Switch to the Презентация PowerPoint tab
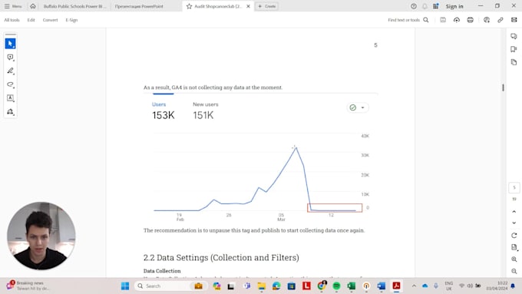The height and width of the screenshot is (294, 522). [x=139, y=6]
